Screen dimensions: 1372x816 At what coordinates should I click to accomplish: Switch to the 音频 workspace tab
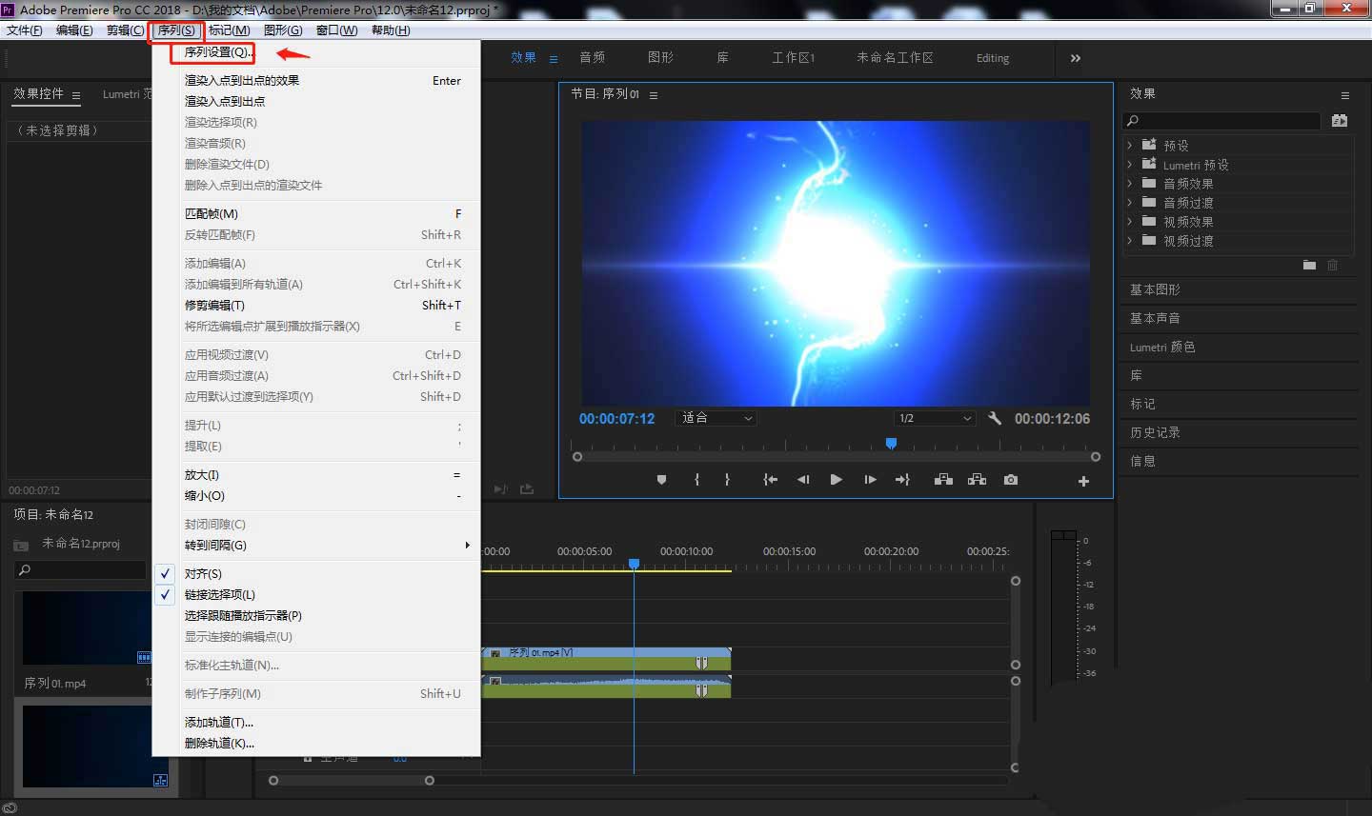point(592,58)
